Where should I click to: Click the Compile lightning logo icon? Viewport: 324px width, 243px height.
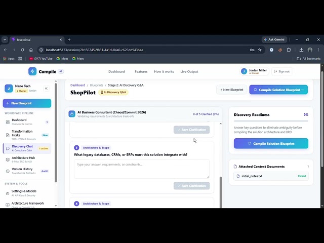point(32,71)
